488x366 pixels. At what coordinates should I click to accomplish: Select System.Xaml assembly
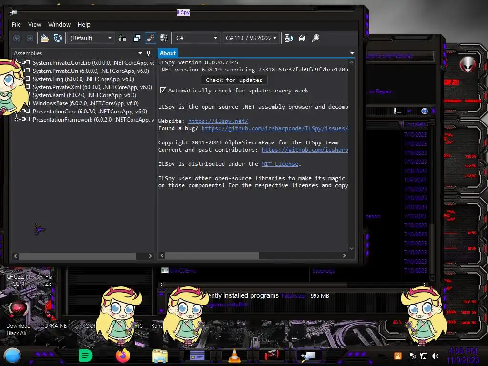[x=84, y=95]
